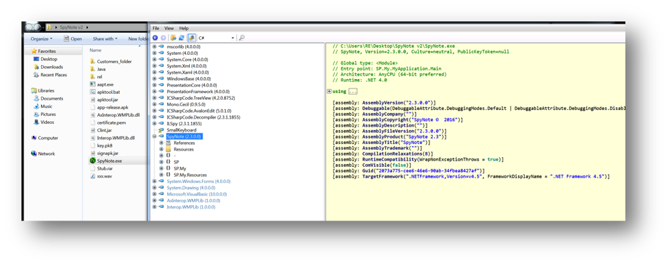Image resolution: width=669 pixels, height=264 pixels.
Task: Click the Name column header in Explorer
Action: click(95, 50)
